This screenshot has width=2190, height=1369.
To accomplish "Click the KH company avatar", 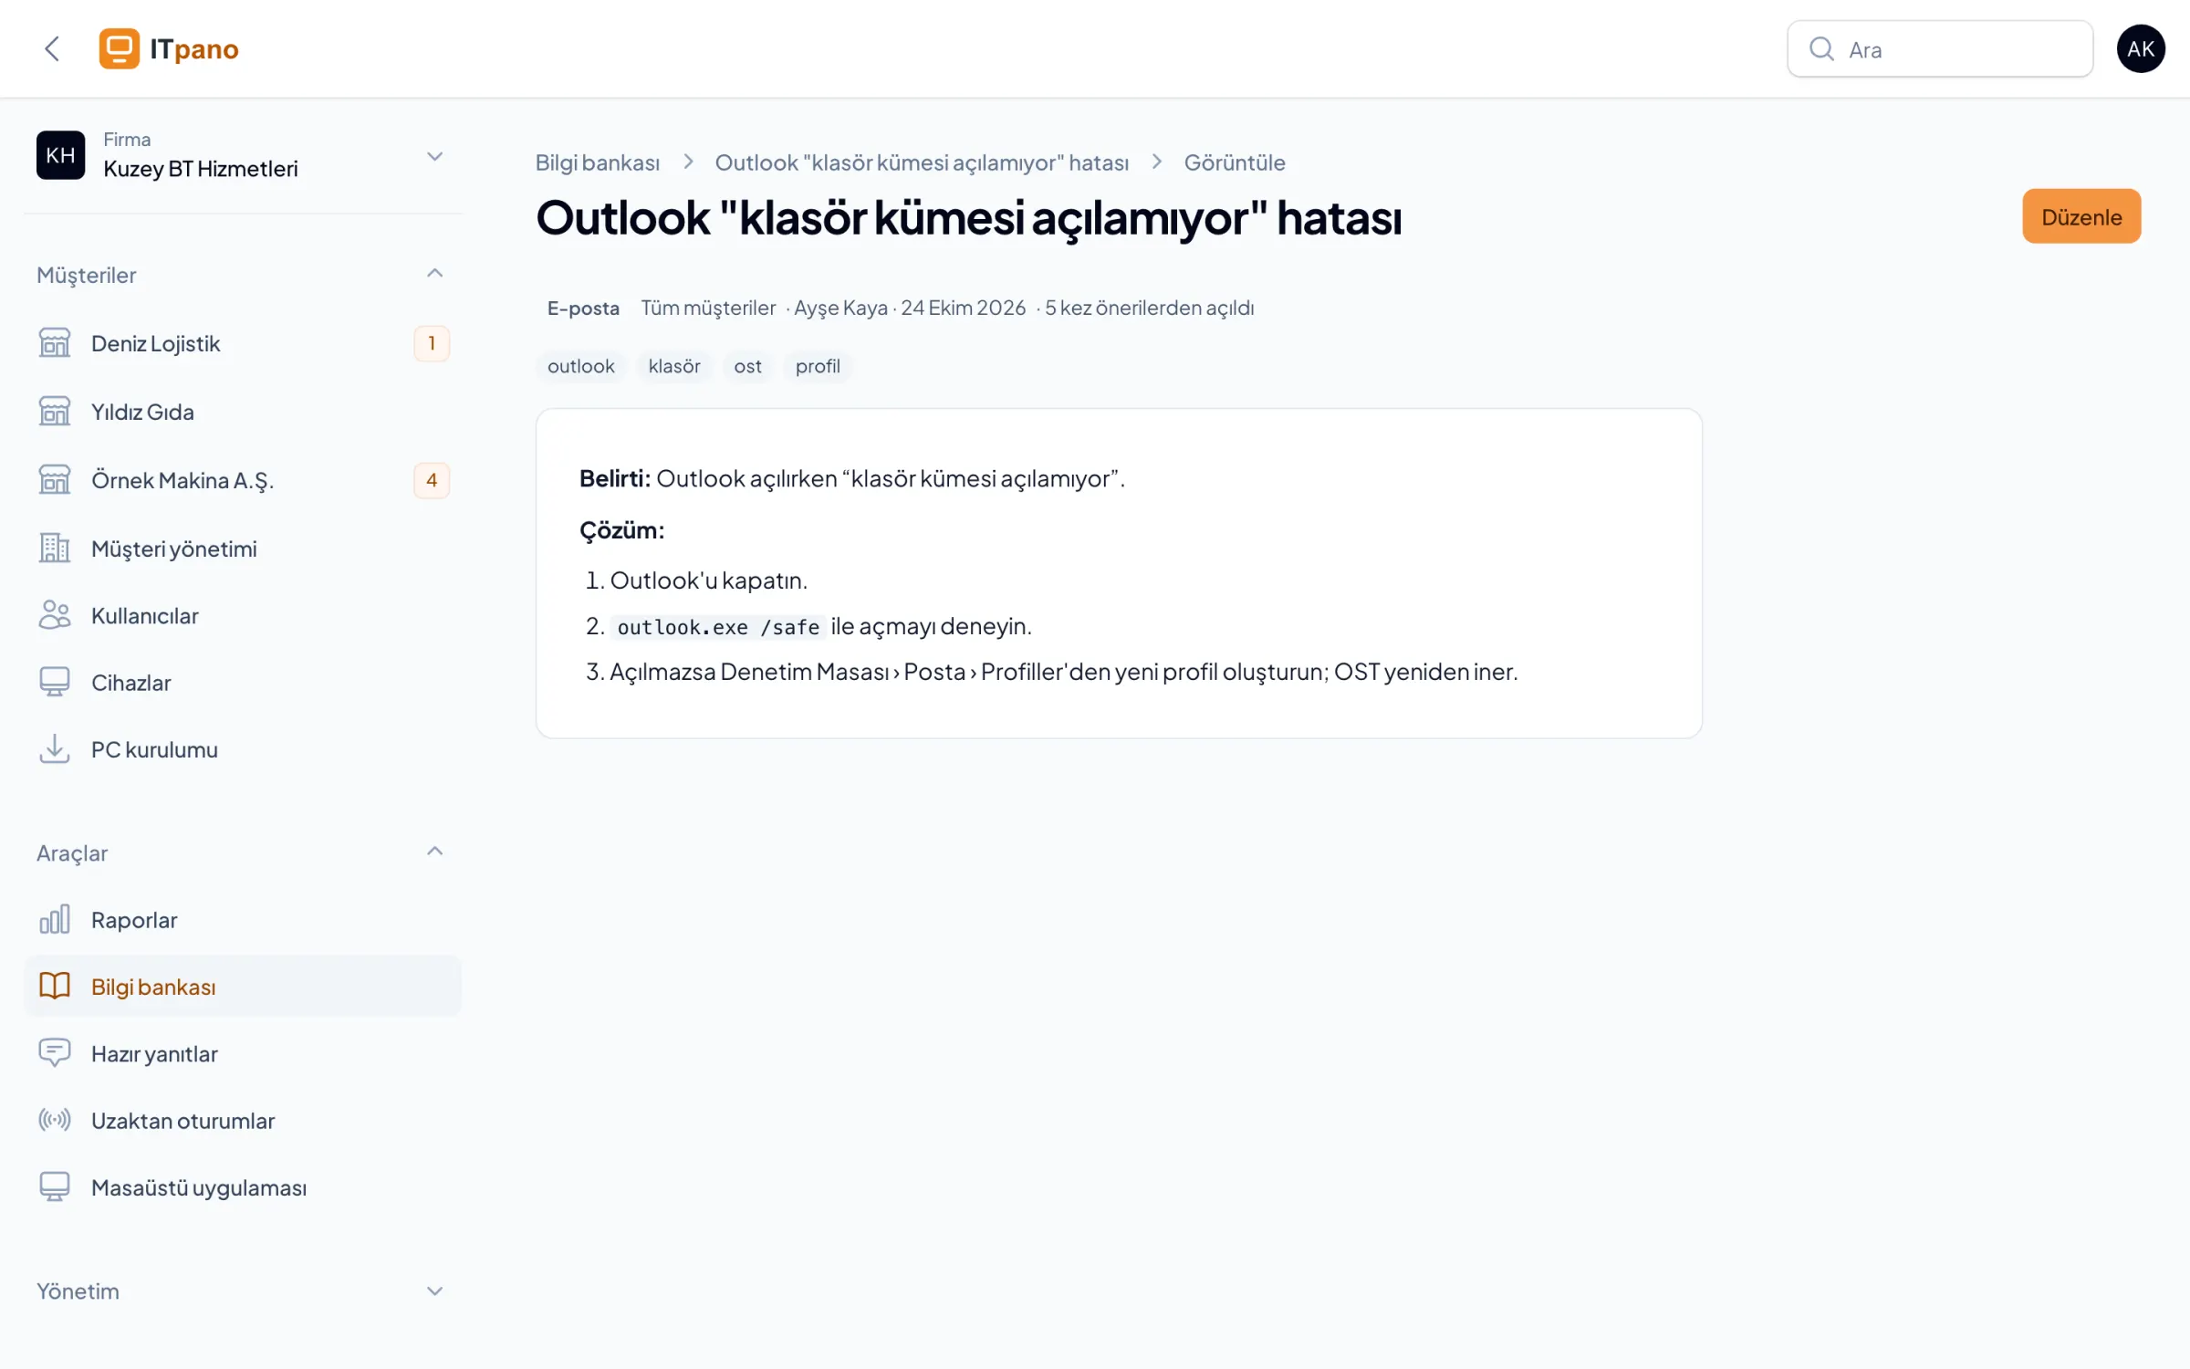I will click(60, 155).
